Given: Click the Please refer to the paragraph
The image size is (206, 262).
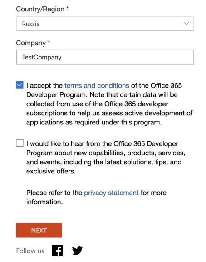Looking at the screenshot, I should tap(96, 198).
